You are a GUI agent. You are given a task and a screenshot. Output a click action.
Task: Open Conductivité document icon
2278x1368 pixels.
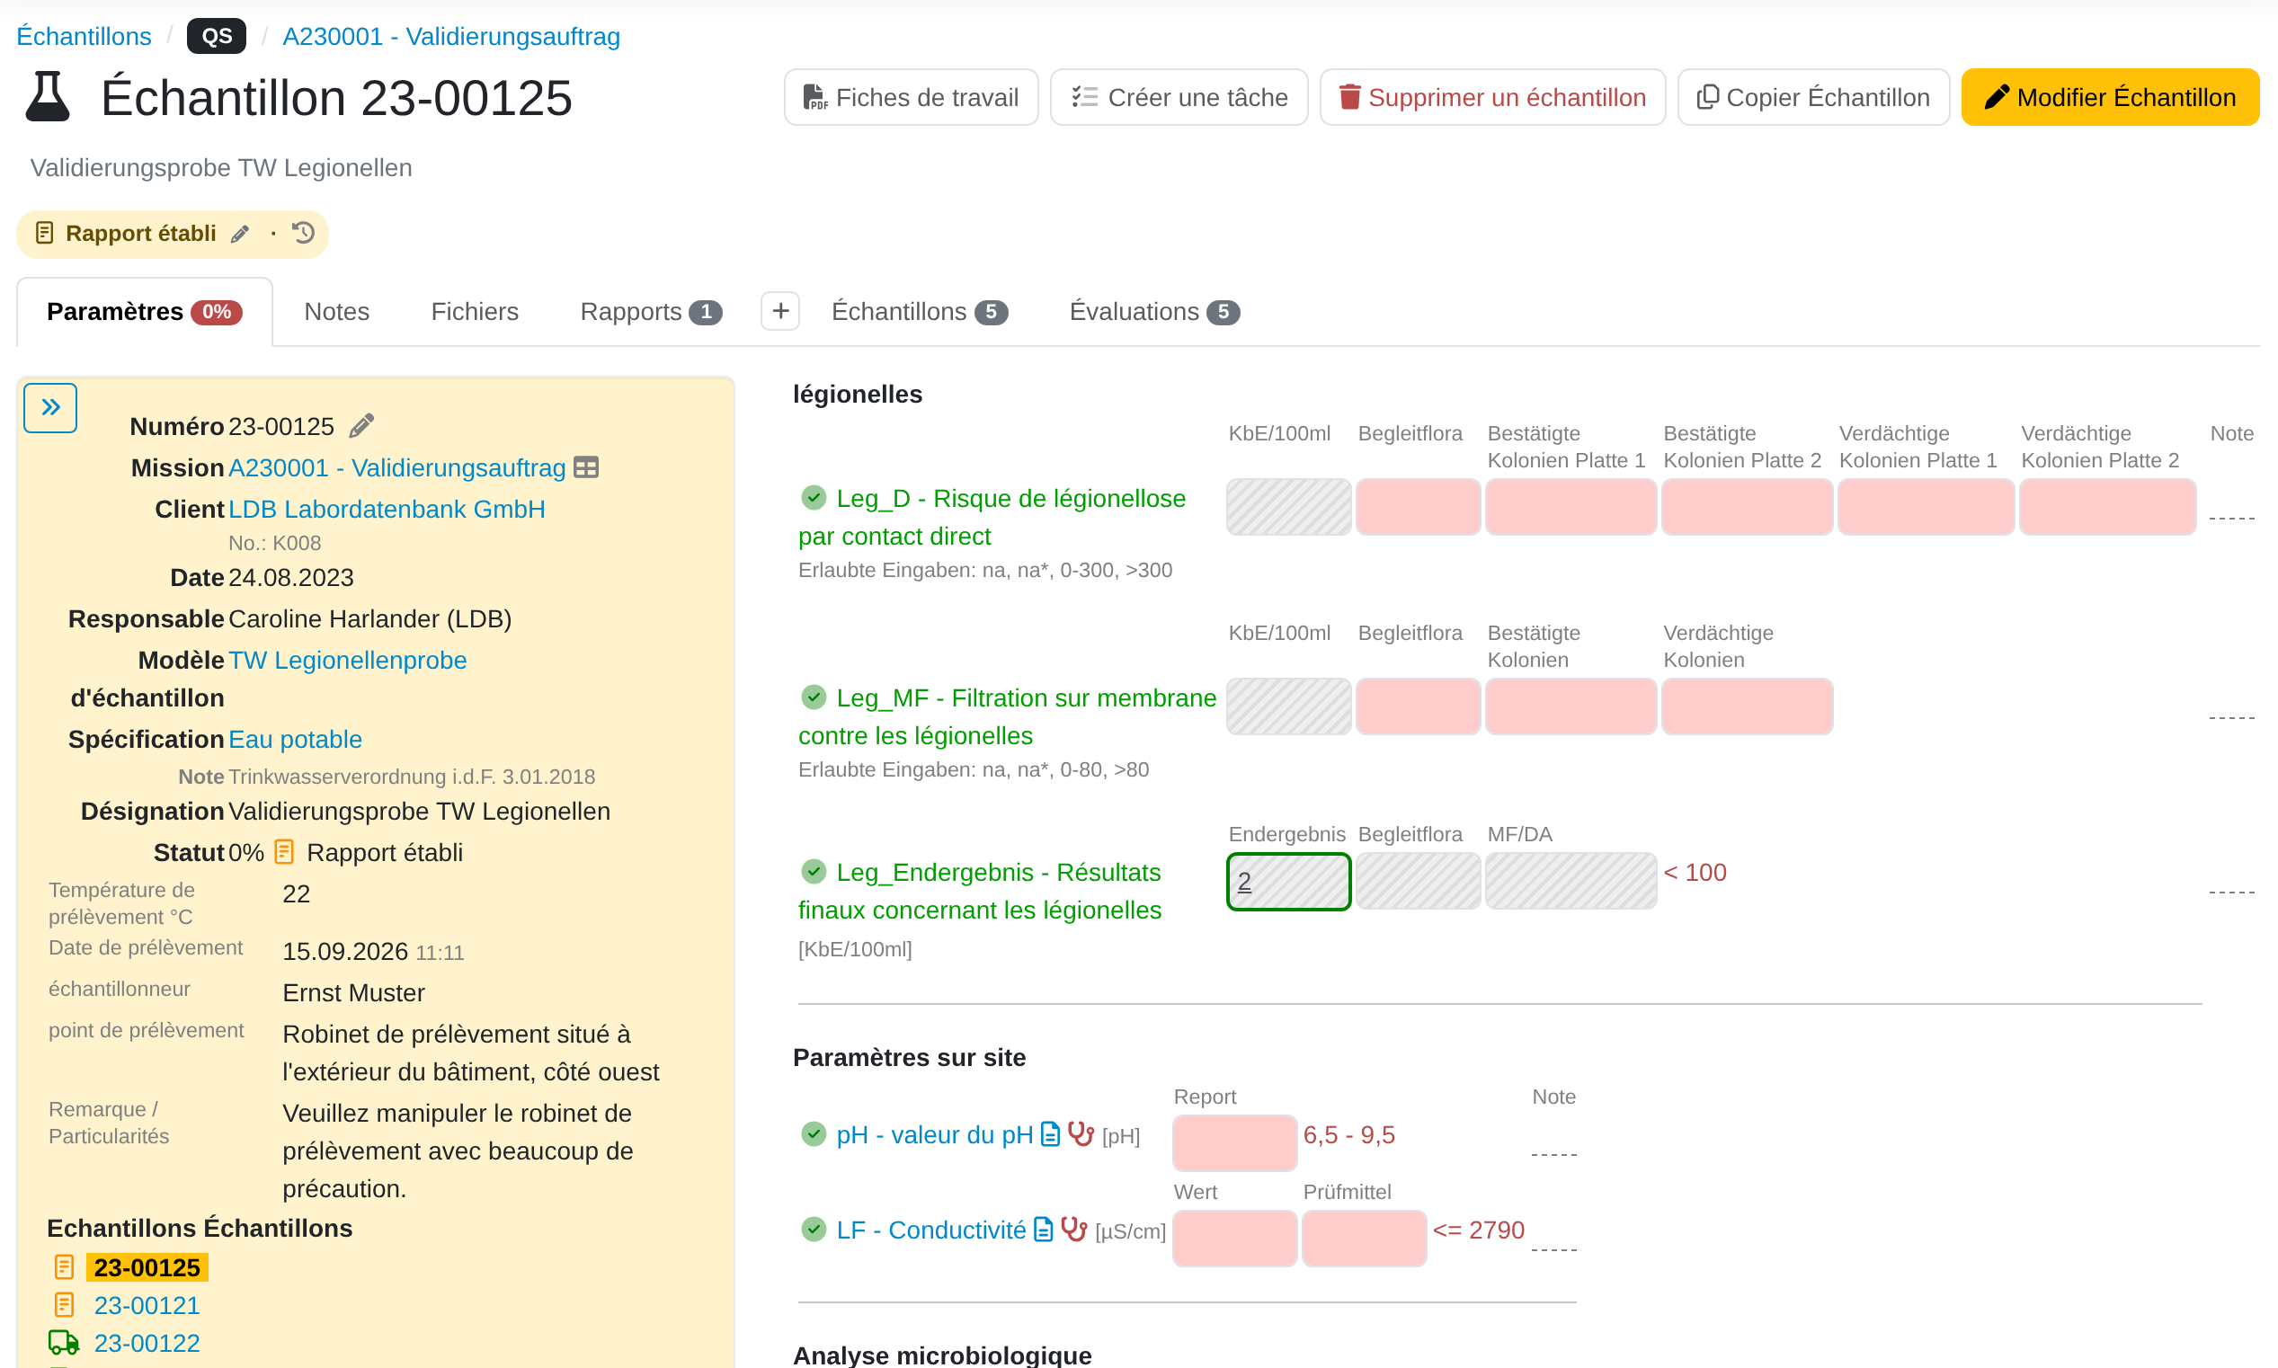[1044, 1230]
